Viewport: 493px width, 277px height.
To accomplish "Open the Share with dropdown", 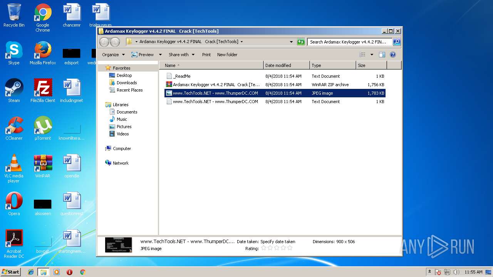I will [x=182, y=55].
